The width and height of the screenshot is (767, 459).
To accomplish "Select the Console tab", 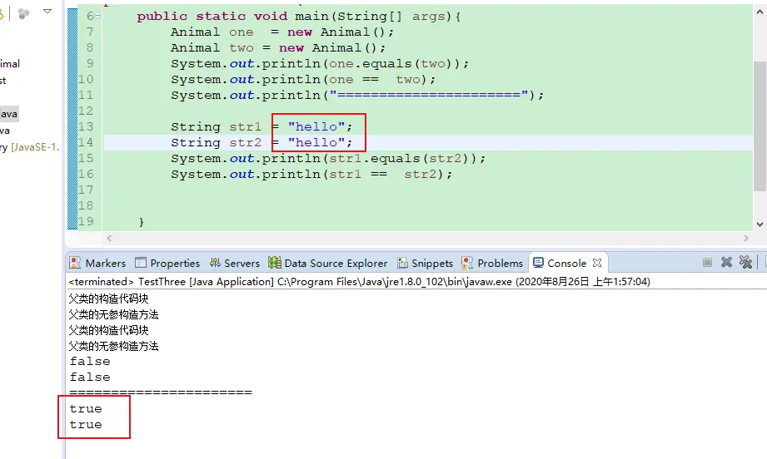I will (x=559, y=263).
